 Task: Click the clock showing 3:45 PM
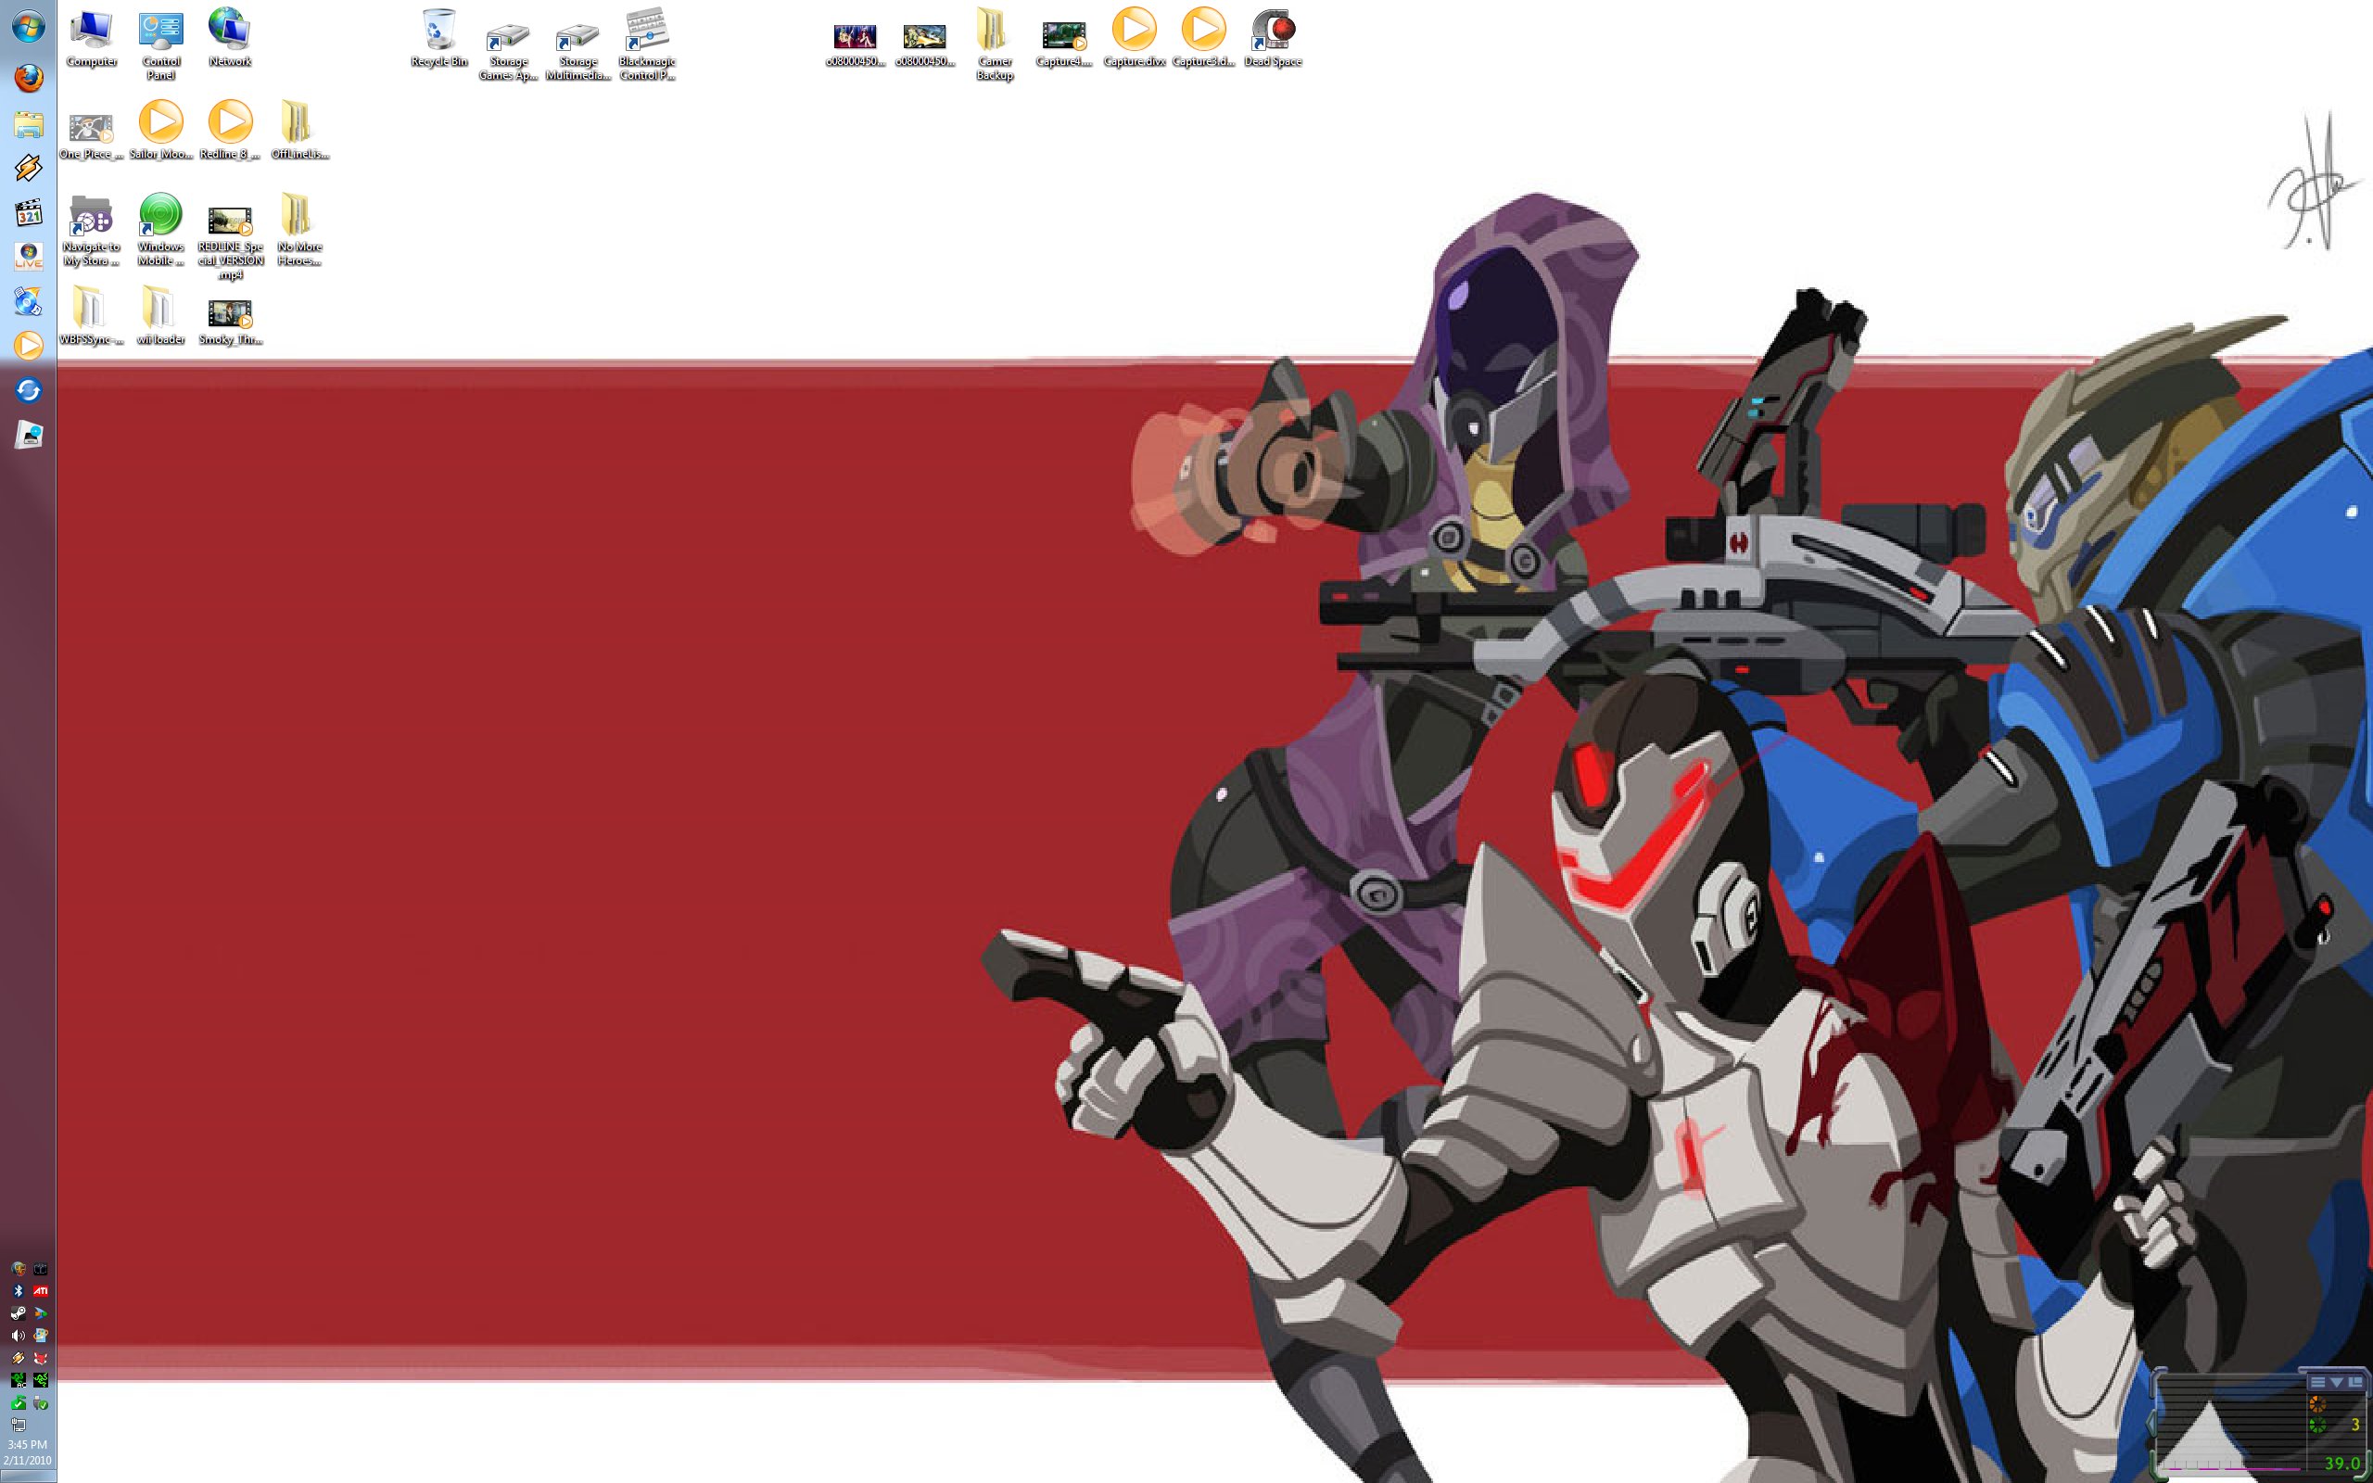click(x=27, y=1445)
